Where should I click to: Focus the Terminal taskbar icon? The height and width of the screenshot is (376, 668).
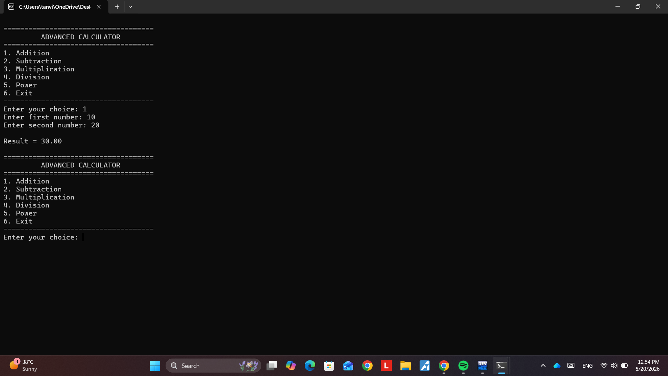tap(501, 366)
